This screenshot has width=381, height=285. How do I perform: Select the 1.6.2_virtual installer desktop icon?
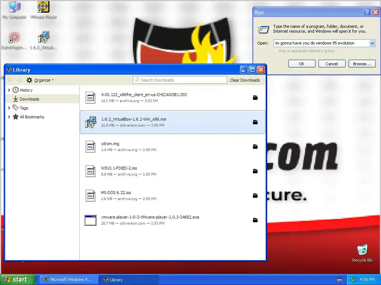click(x=44, y=40)
